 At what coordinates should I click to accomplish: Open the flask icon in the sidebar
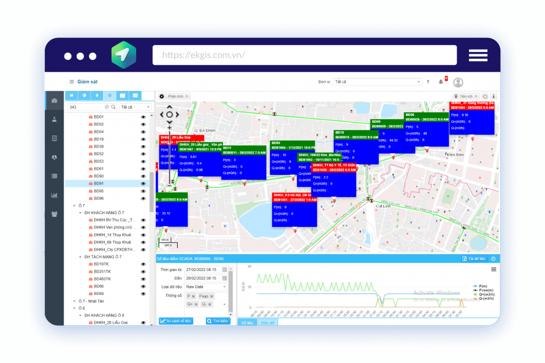point(54,120)
